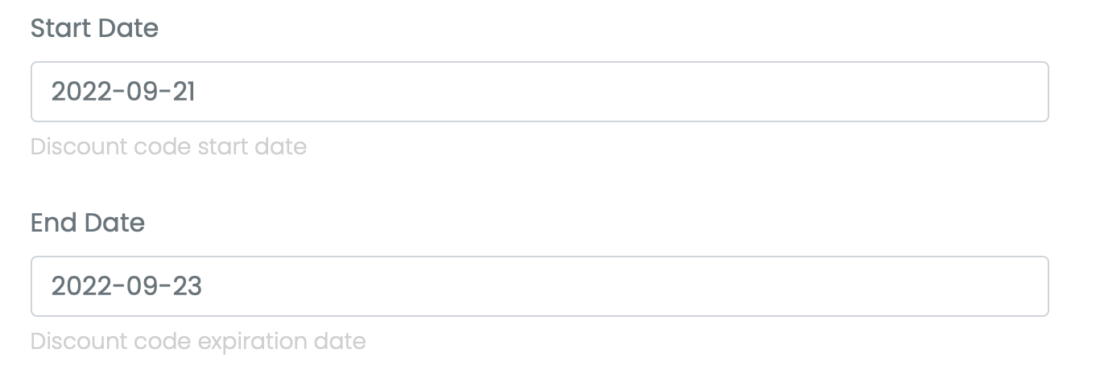The image size is (1100, 386).
Task: Click empty space inside Start Date box
Action: tap(644, 92)
